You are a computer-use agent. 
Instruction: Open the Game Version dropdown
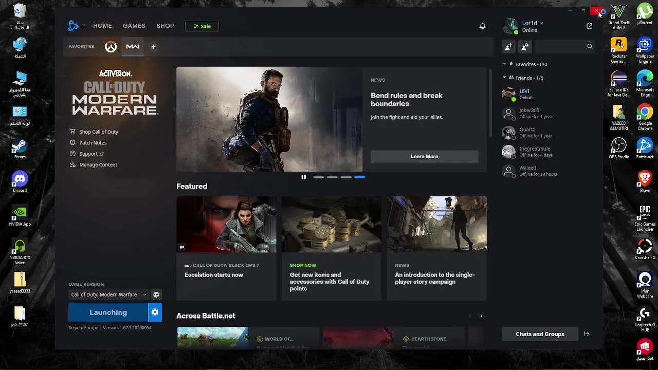click(x=108, y=294)
